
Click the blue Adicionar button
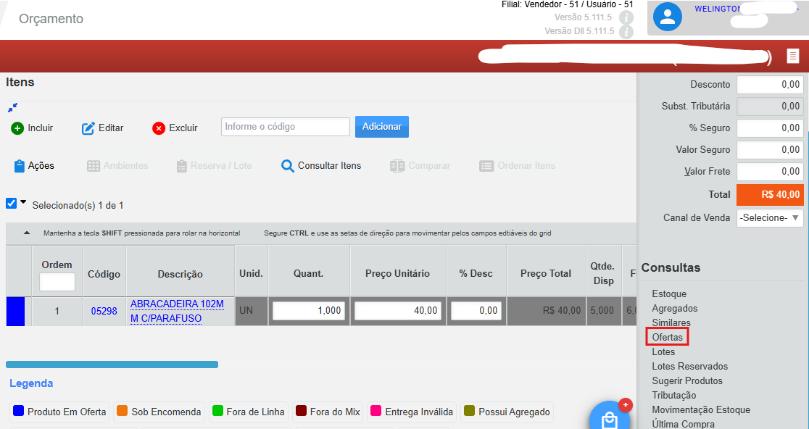(382, 127)
